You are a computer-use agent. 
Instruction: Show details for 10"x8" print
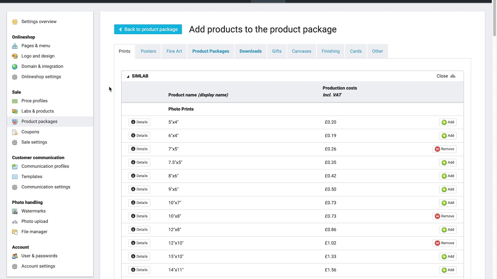[x=139, y=216]
